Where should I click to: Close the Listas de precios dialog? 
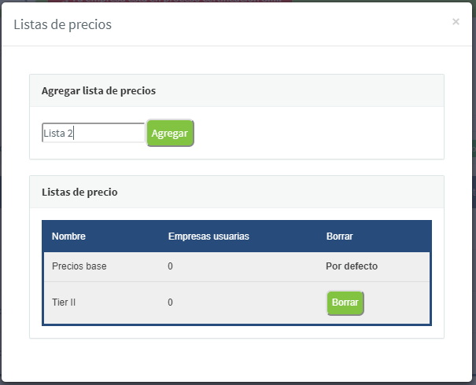[456, 21]
